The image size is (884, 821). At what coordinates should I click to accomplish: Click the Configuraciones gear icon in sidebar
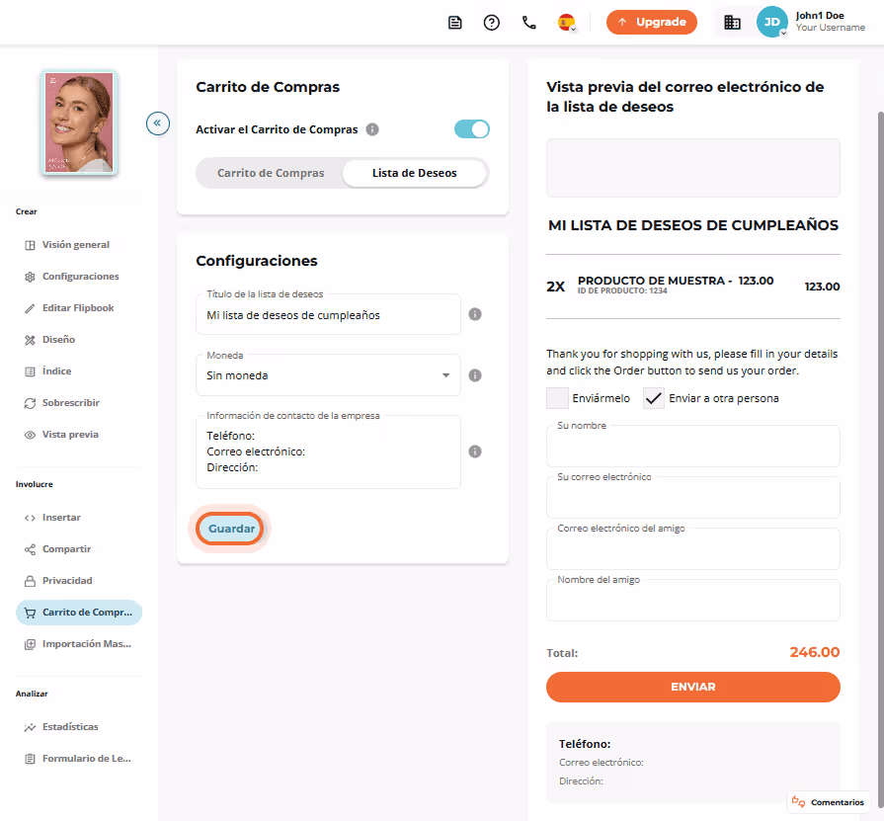tap(30, 277)
